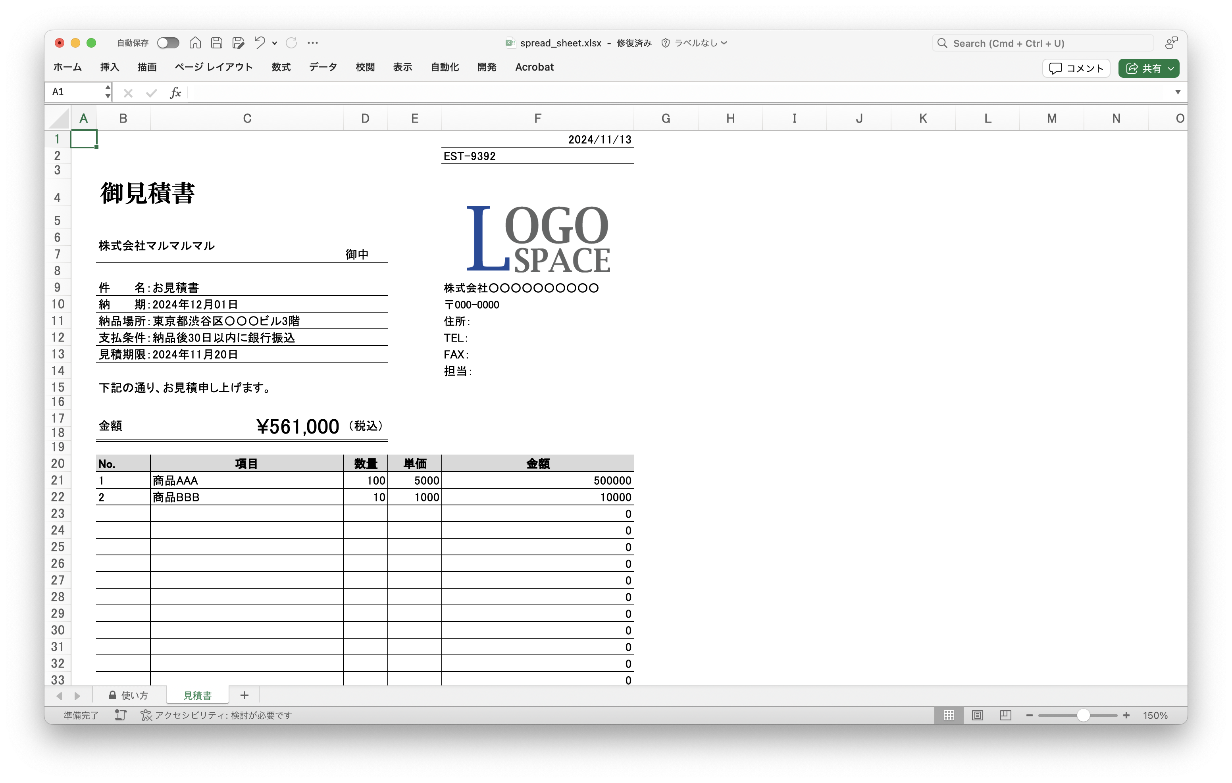Click the コメント button

pos(1076,68)
